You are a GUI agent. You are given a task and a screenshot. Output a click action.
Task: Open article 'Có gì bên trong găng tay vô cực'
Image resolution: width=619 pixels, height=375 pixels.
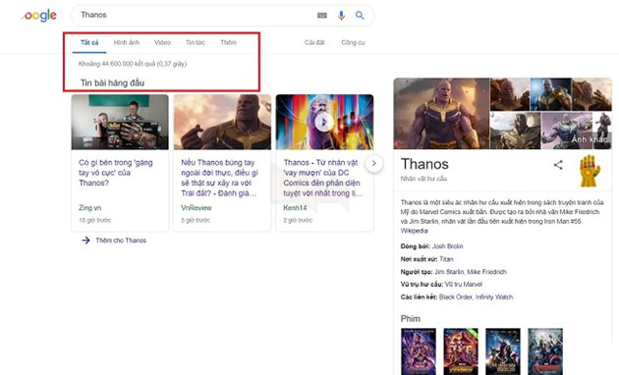[x=116, y=173]
